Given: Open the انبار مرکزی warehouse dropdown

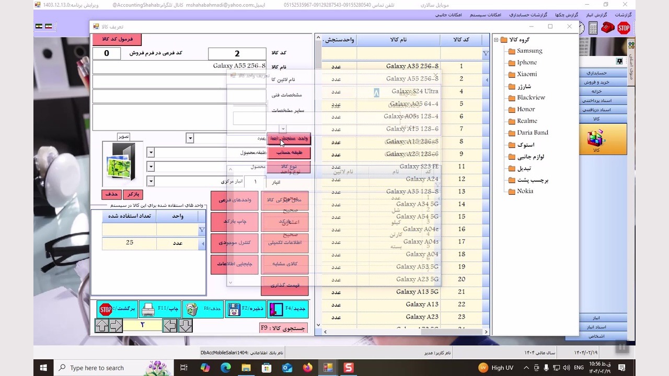Looking at the screenshot, I should coord(151,181).
